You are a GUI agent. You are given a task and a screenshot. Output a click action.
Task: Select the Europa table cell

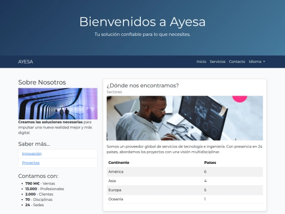[x=155, y=190]
